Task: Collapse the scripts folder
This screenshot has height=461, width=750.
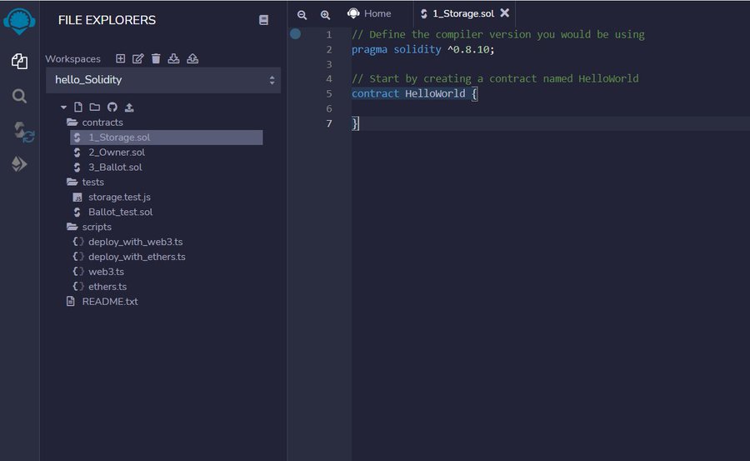Action: [89, 227]
